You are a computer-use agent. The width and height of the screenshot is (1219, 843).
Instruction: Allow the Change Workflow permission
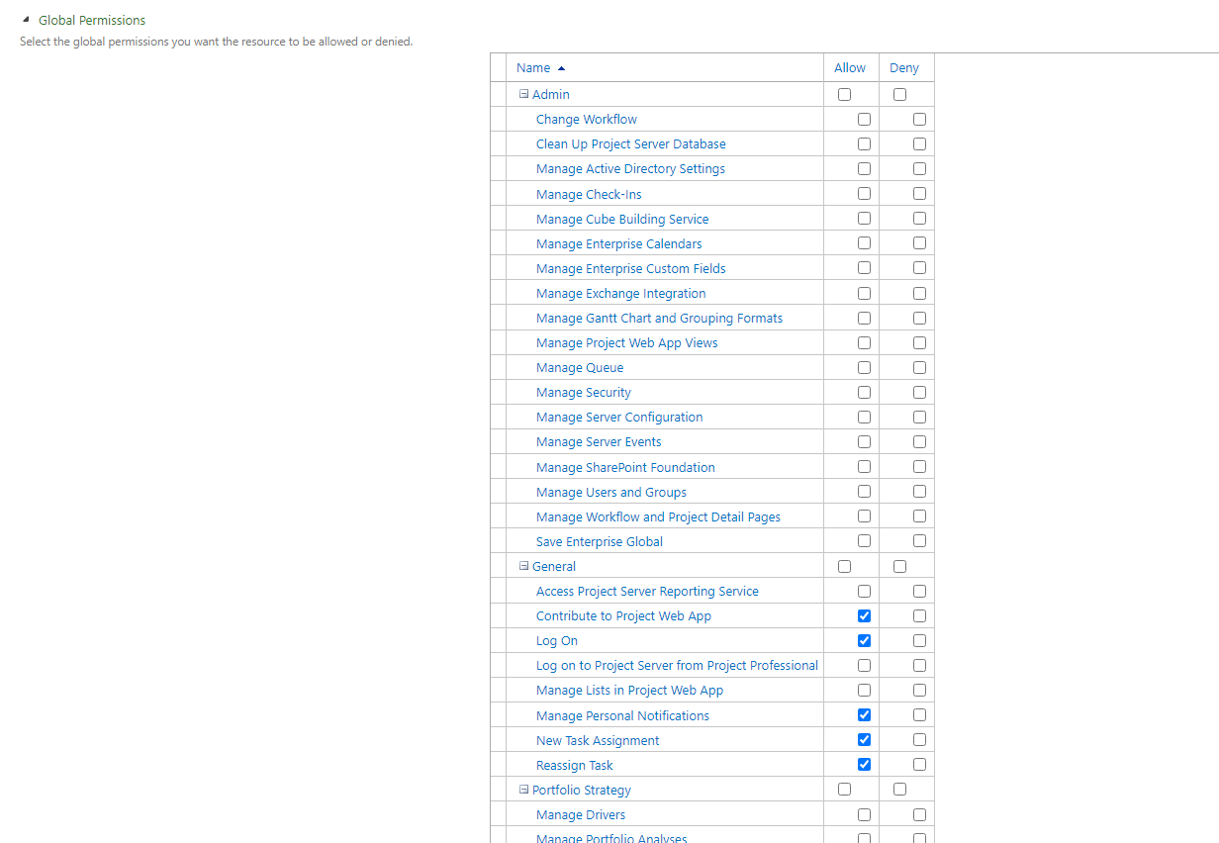(865, 120)
